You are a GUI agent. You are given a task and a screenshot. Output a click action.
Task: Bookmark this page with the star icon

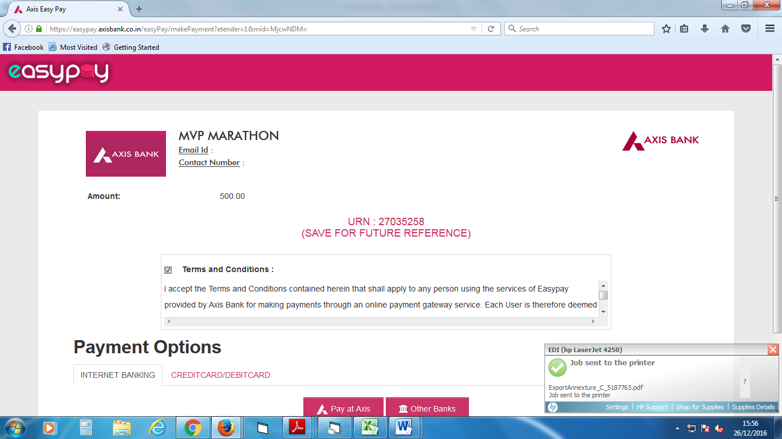(666, 29)
